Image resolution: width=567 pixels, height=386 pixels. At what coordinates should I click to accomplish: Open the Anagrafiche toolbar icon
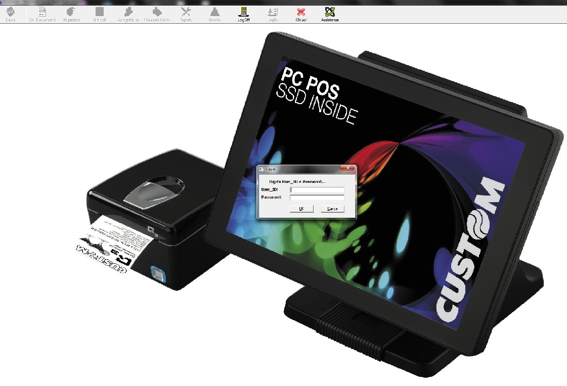click(x=128, y=14)
